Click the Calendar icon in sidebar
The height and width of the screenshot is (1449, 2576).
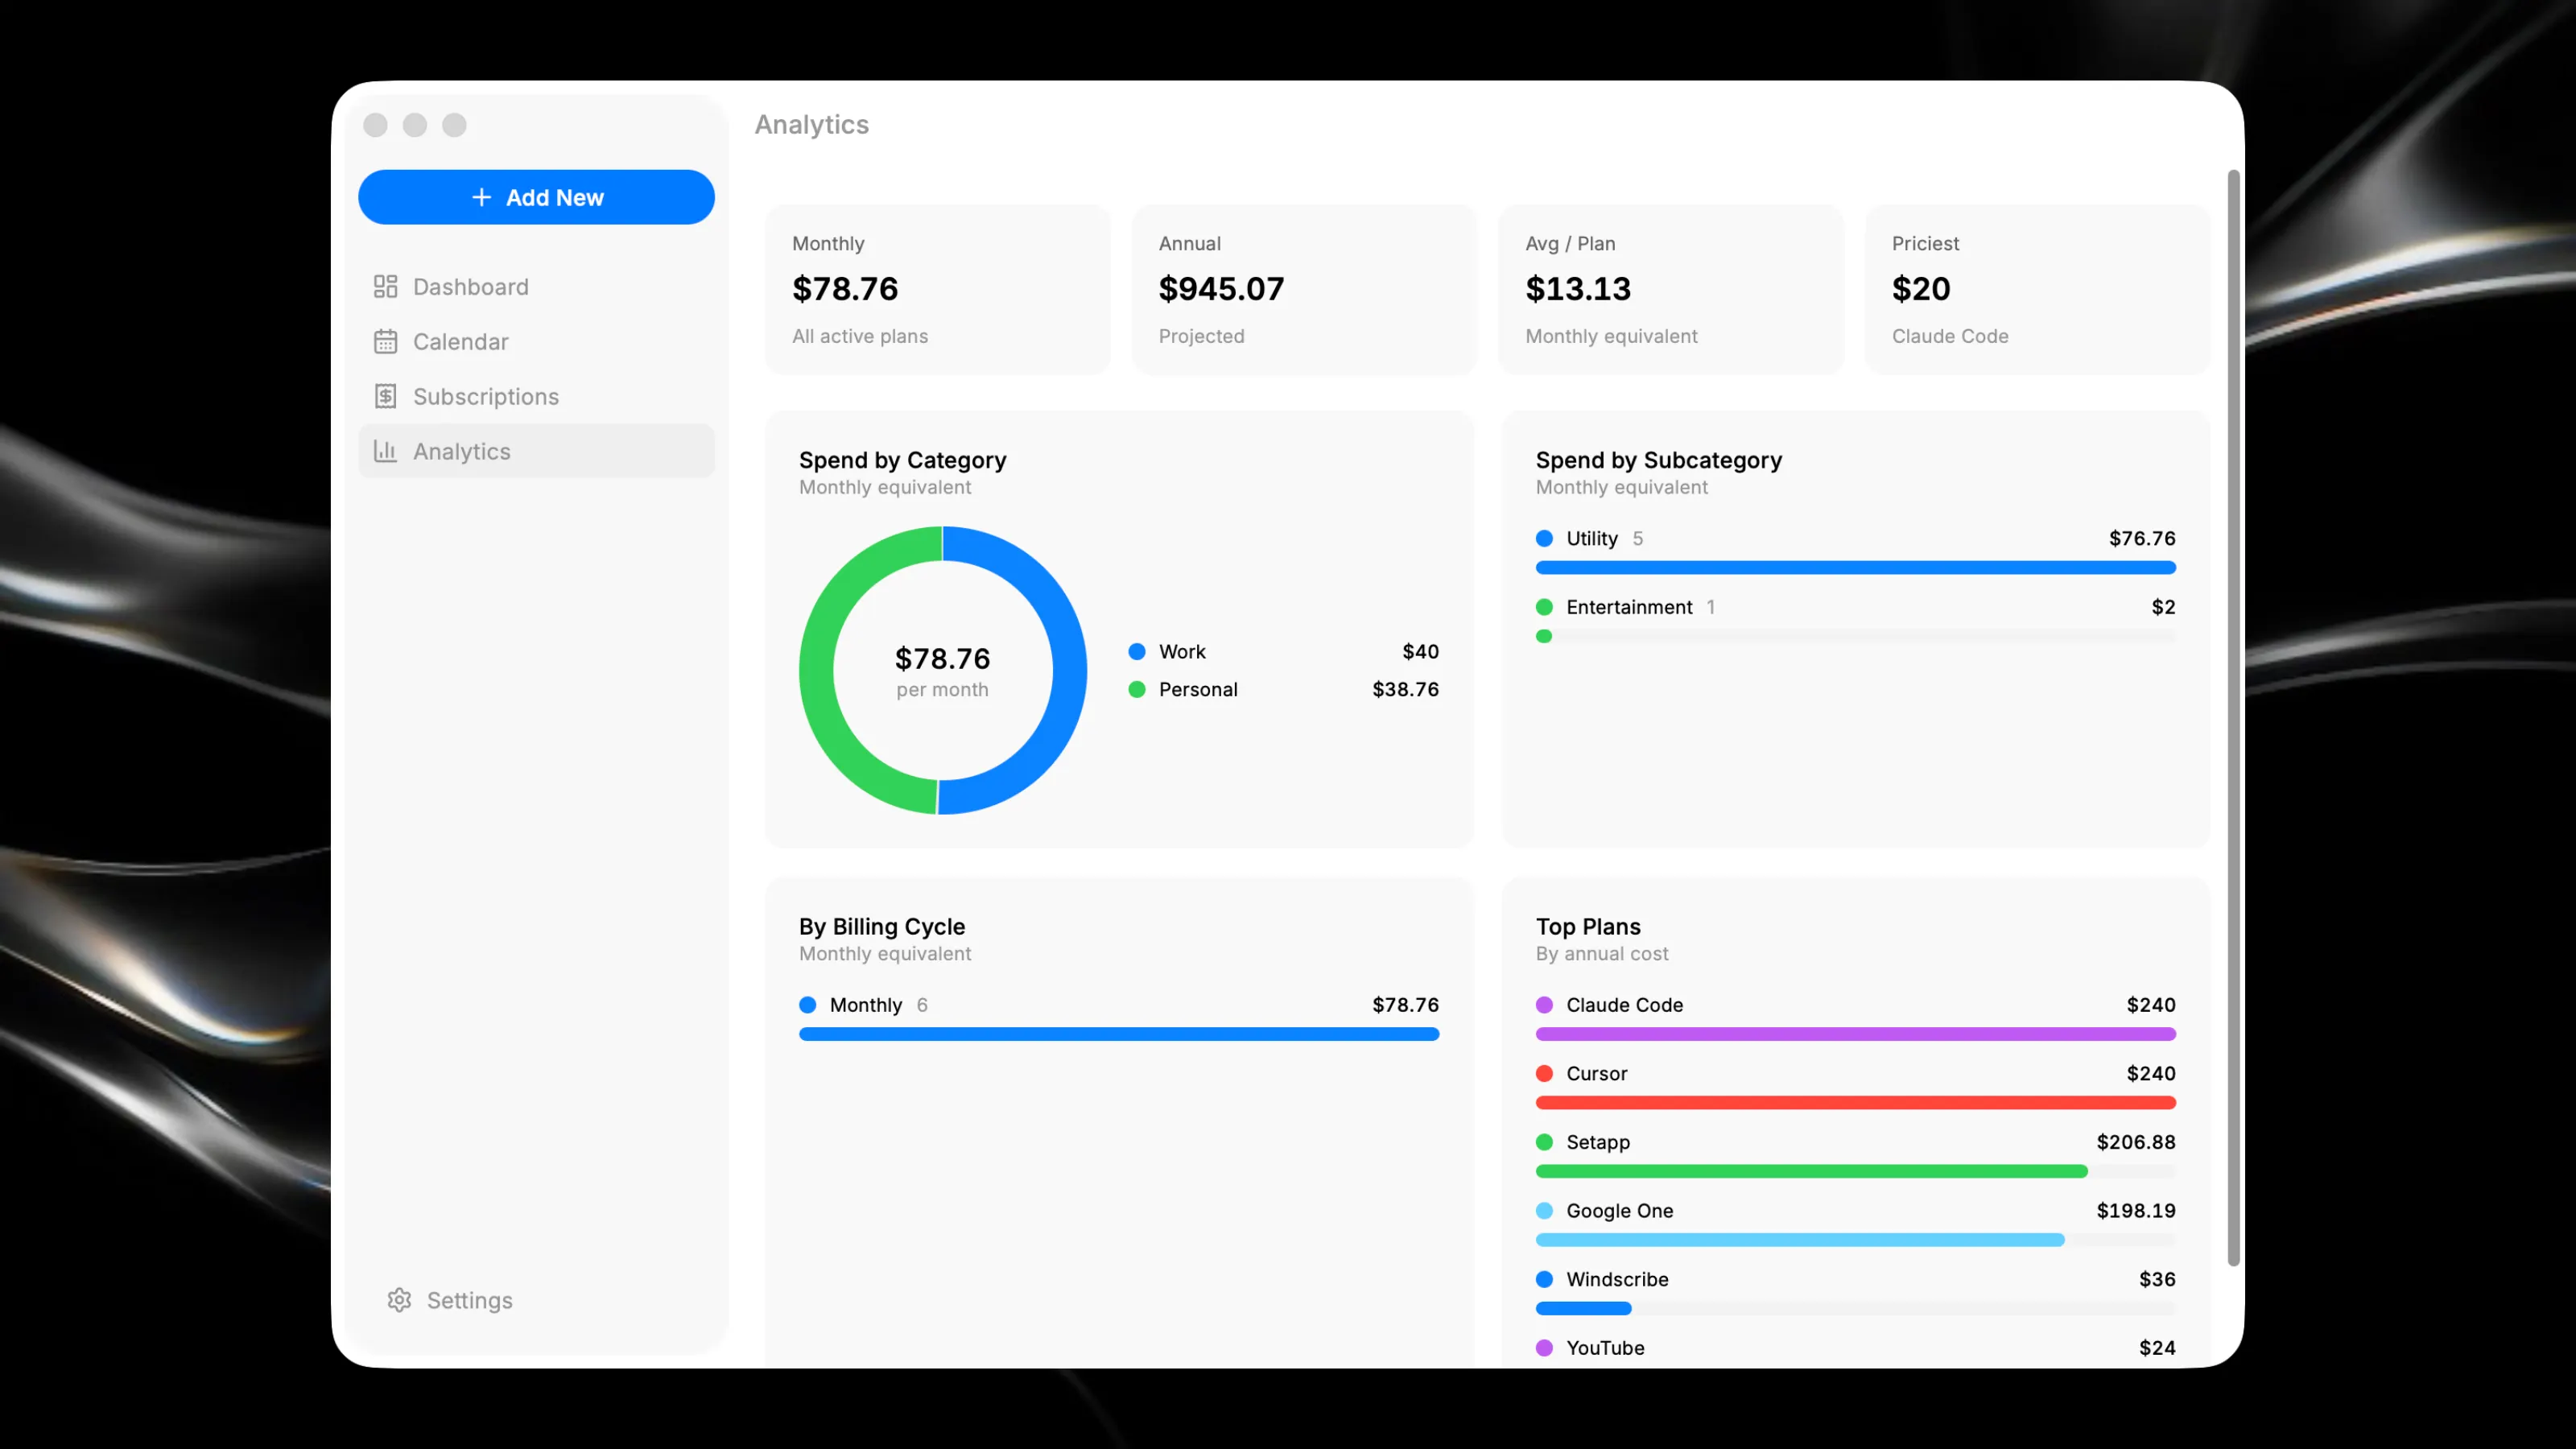click(385, 342)
